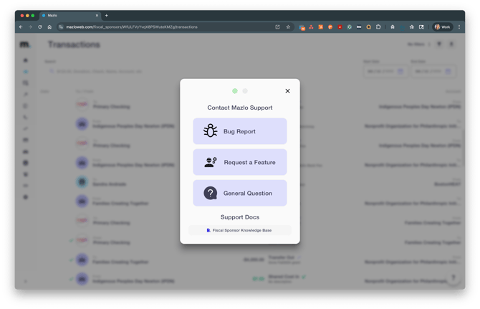The width and height of the screenshot is (480, 309).
Task: Open a new browser tab
Action: point(107,15)
